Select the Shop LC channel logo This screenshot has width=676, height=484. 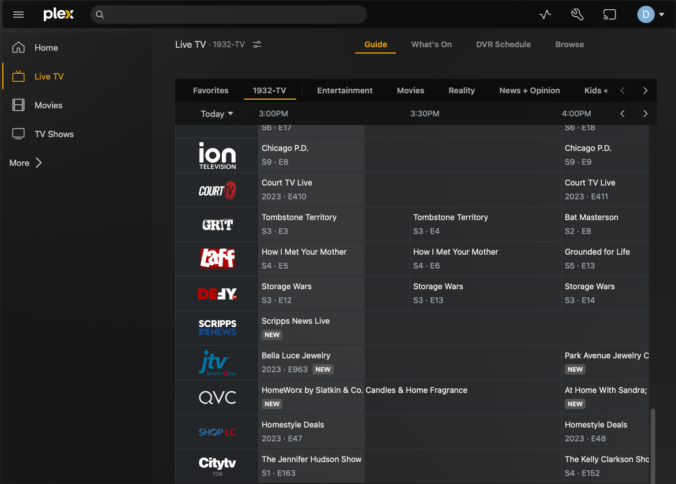pos(217,432)
